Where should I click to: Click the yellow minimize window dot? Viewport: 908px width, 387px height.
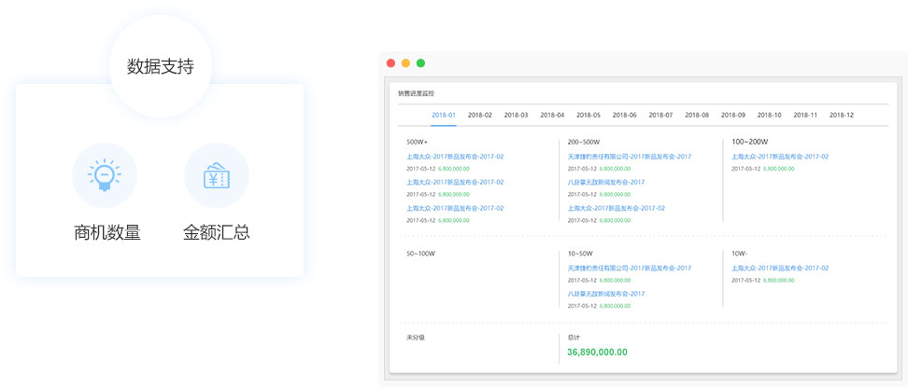[405, 63]
